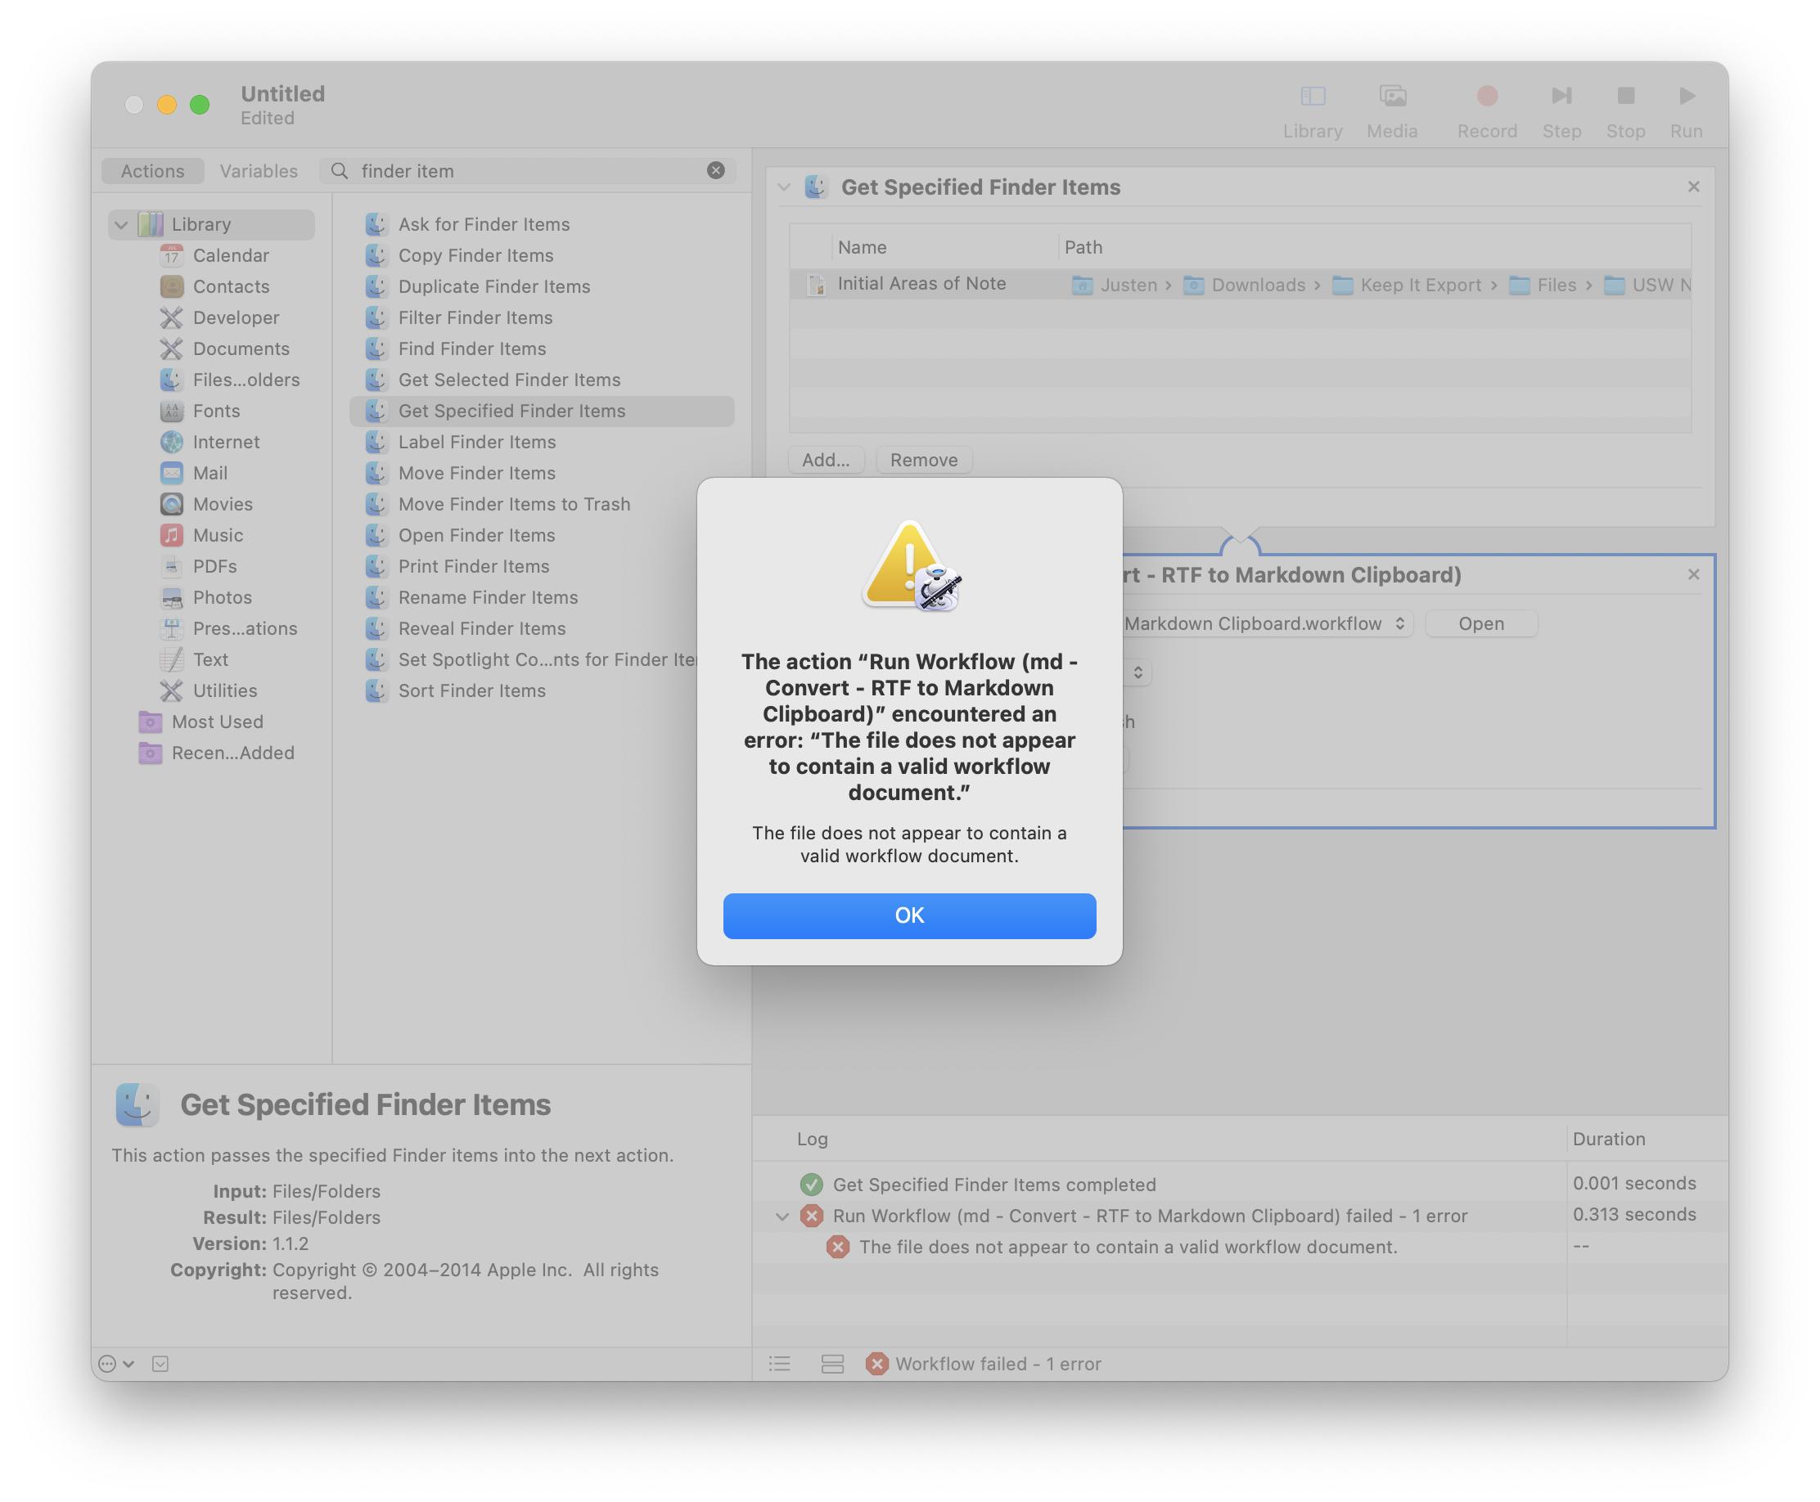Select Contacts in the Library list

point(230,286)
